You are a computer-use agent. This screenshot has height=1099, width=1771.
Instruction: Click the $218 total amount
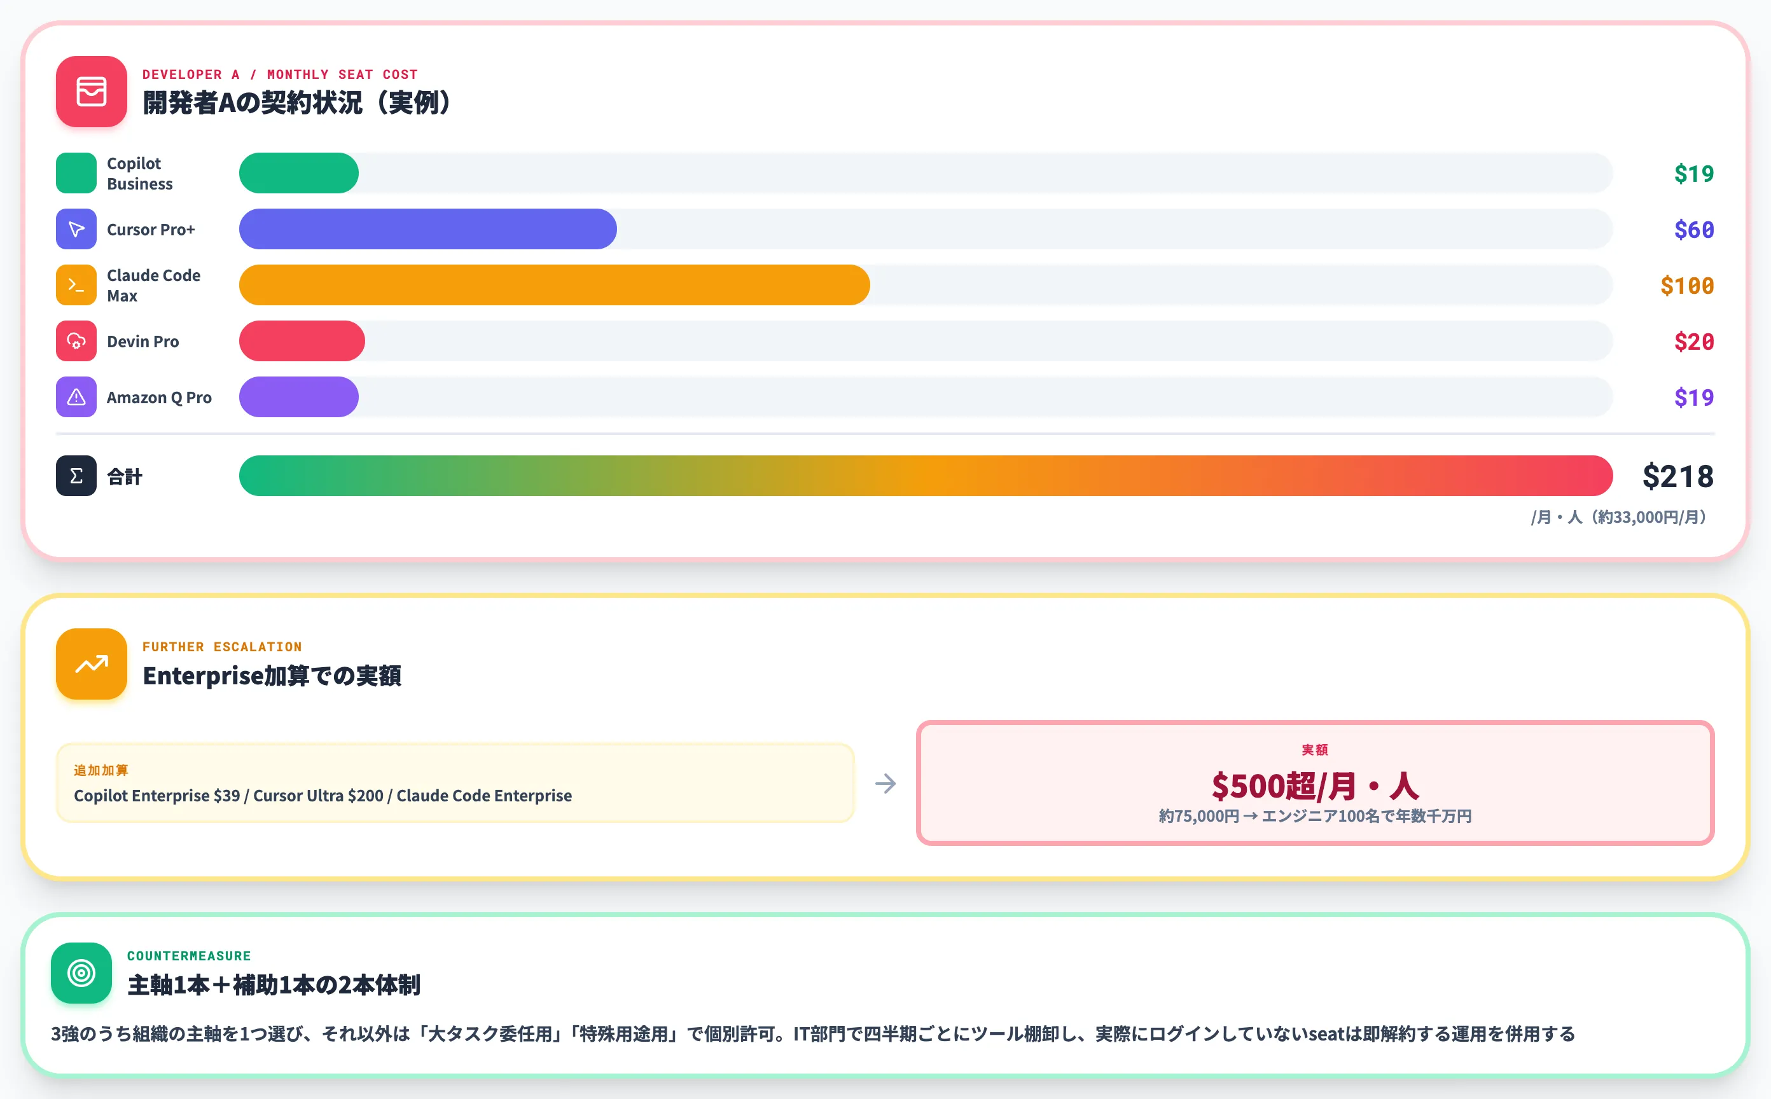tap(1678, 477)
